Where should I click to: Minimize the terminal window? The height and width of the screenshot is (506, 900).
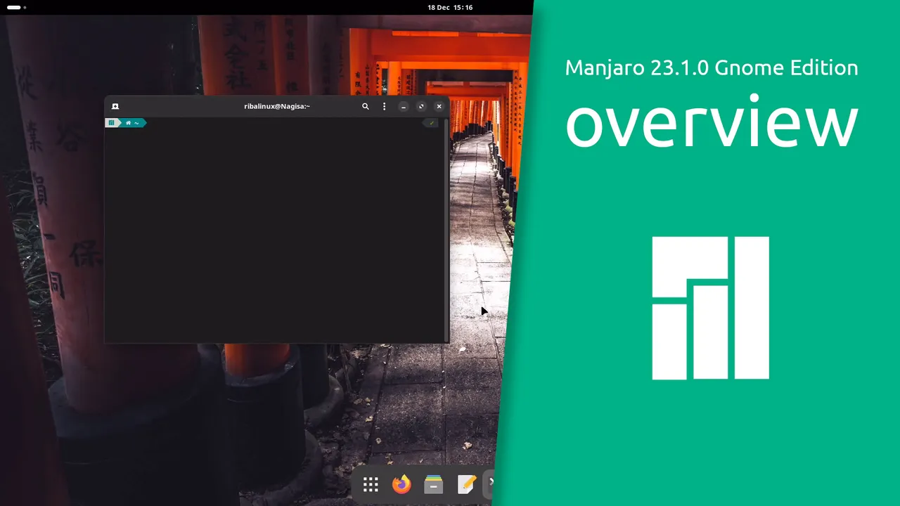click(404, 106)
